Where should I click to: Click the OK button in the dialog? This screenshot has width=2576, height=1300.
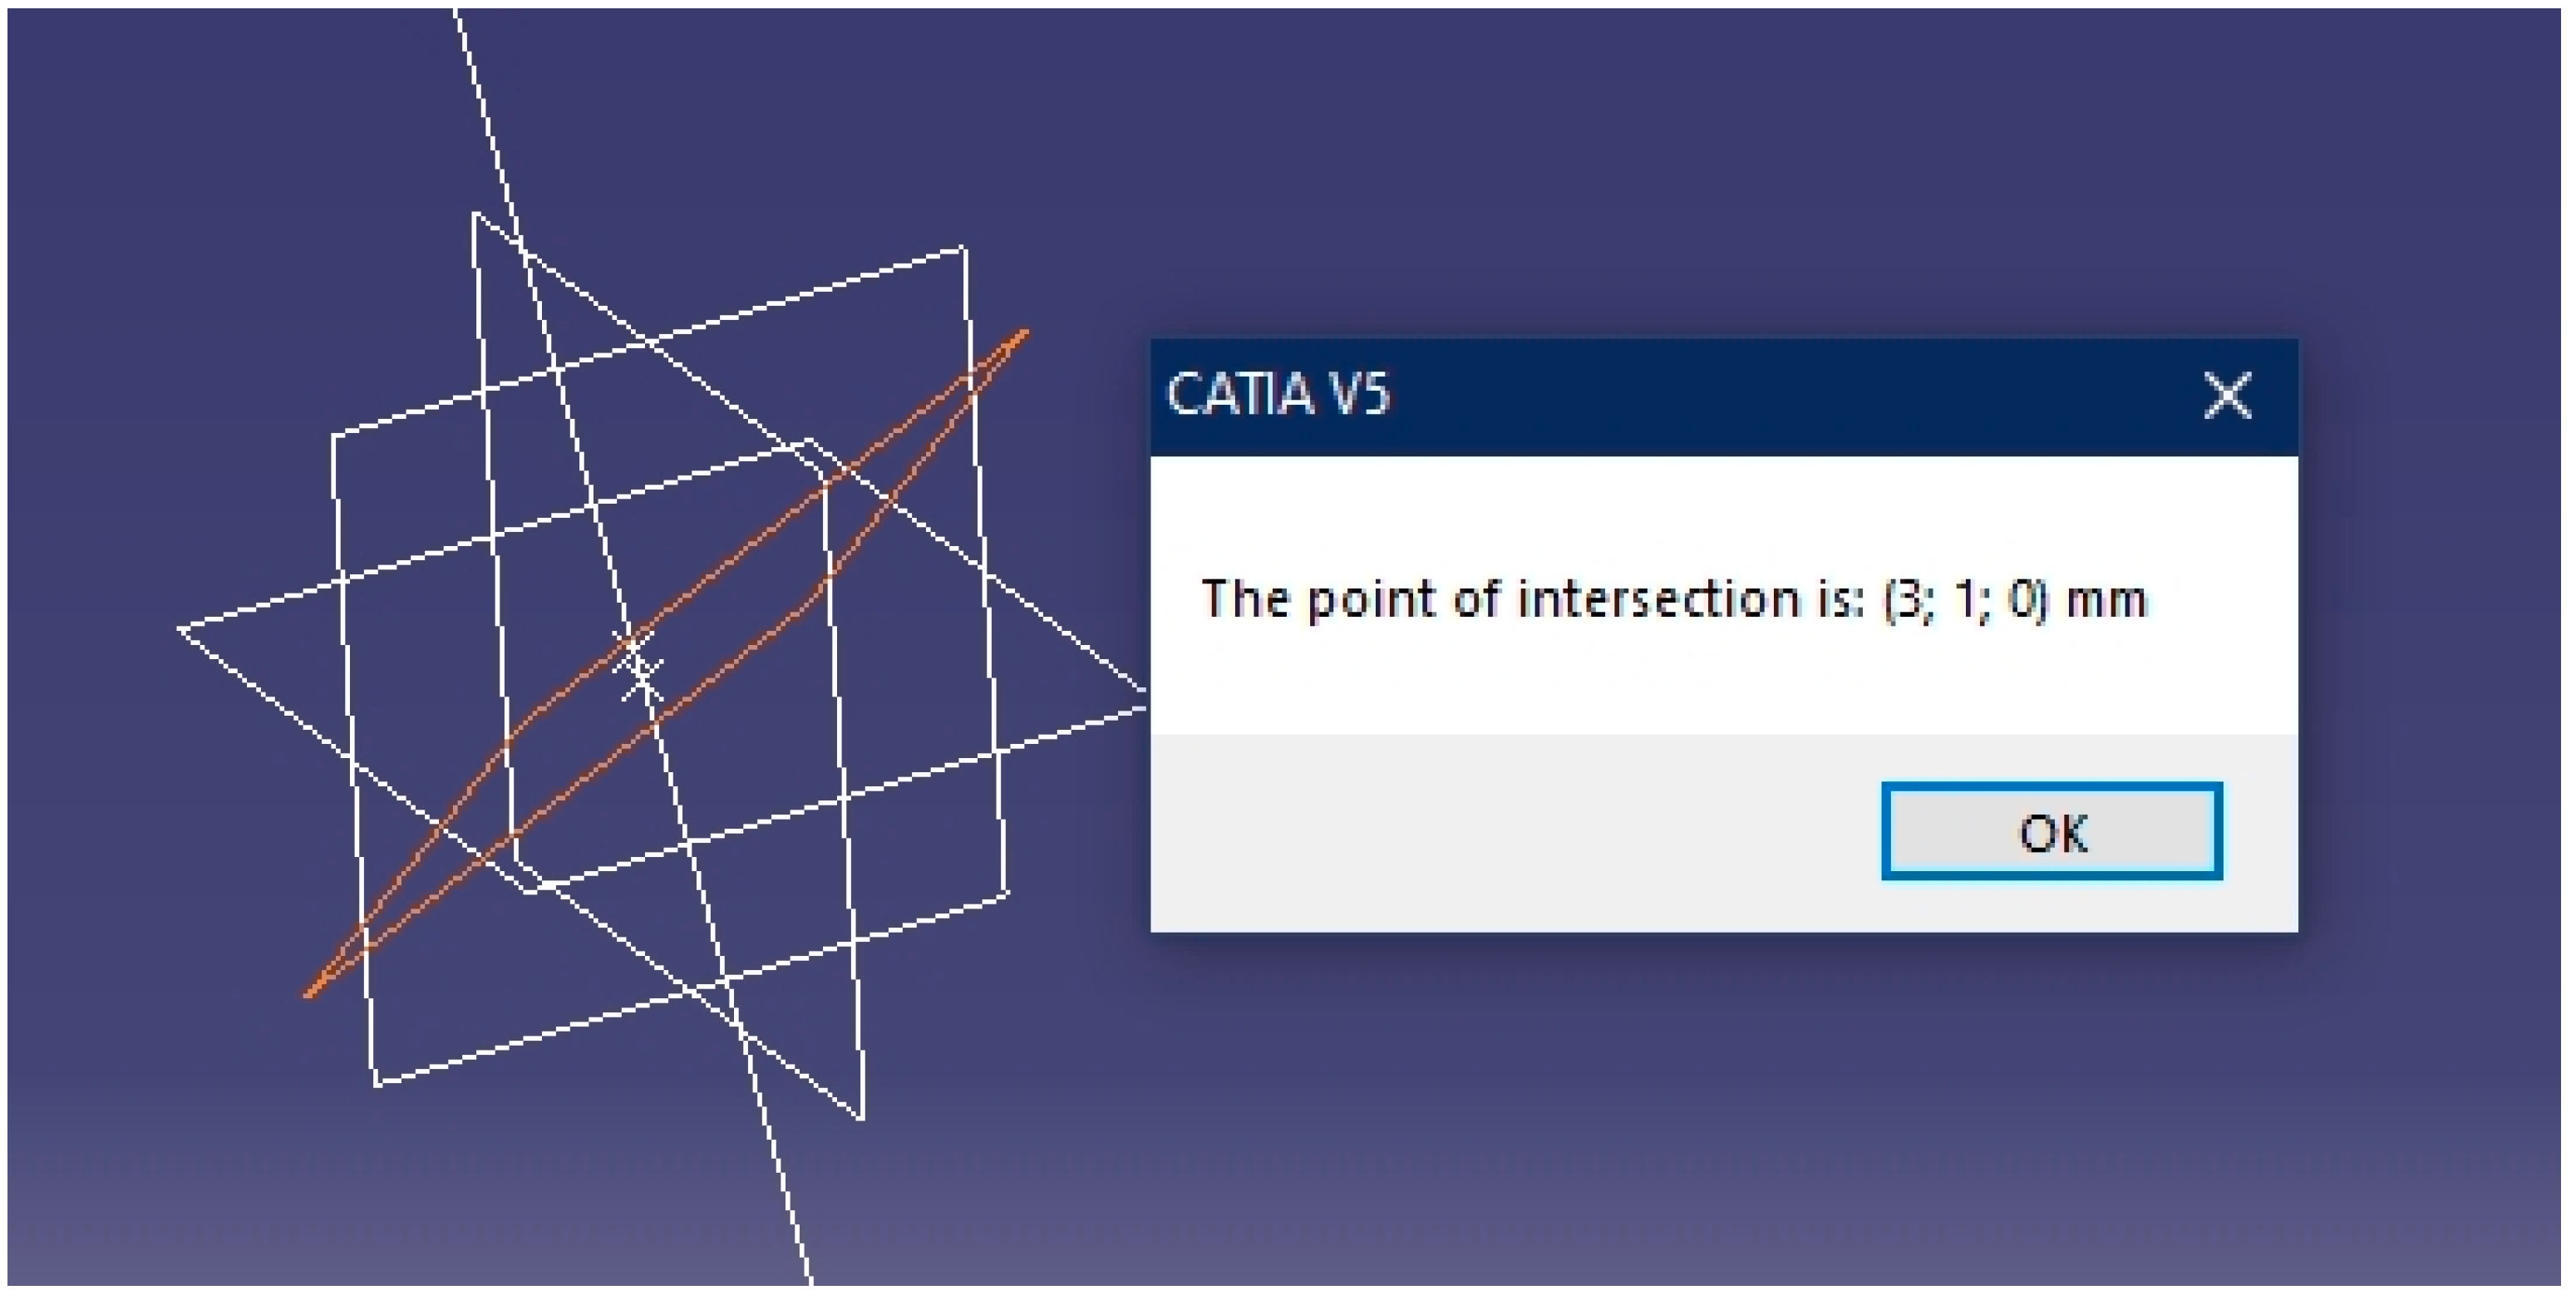[2051, 831]
